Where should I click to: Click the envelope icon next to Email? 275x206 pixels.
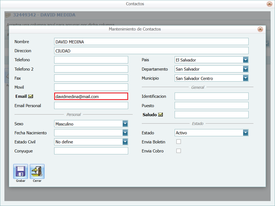pos(31,96)
